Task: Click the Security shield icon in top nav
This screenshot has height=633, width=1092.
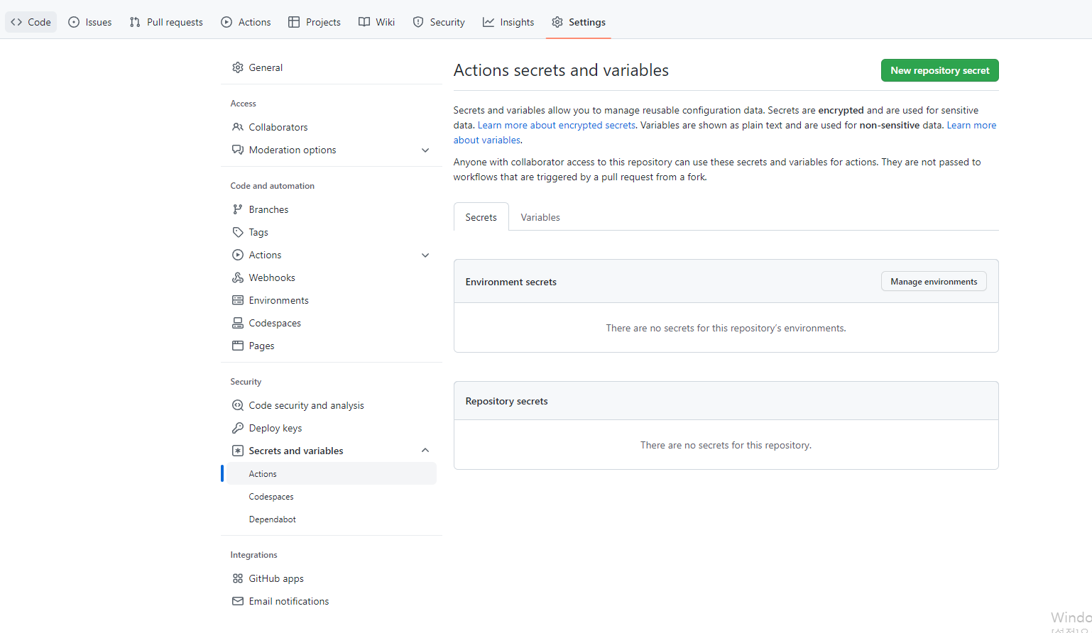Action: tap(418, 22)
